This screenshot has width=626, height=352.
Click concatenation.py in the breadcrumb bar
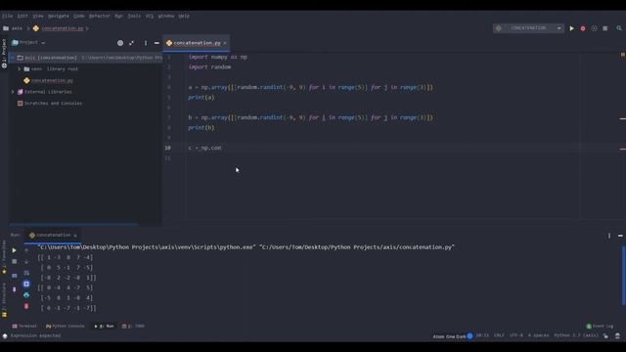(x=59, y=28)
